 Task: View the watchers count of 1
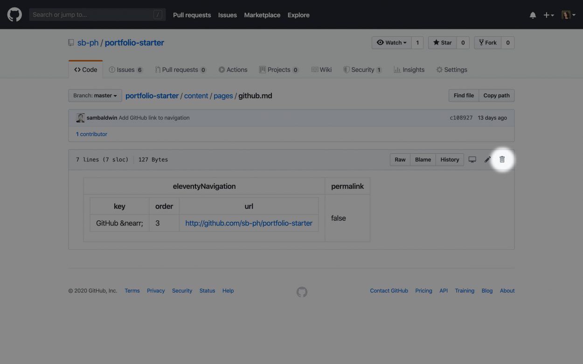(x=417, y=42)
